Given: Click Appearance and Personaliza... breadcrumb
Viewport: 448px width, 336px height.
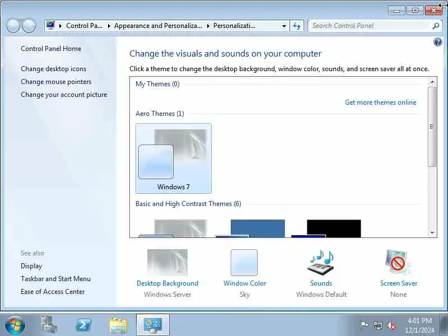Looking at the screenshot, I should point(158,26).
